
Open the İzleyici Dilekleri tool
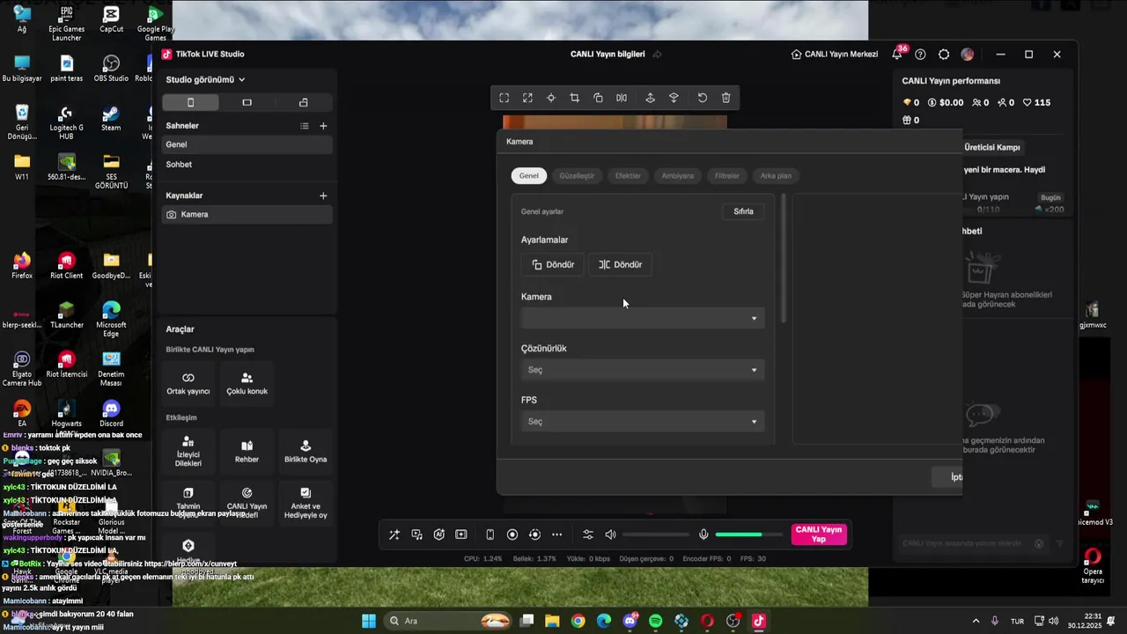coord(188,452)
